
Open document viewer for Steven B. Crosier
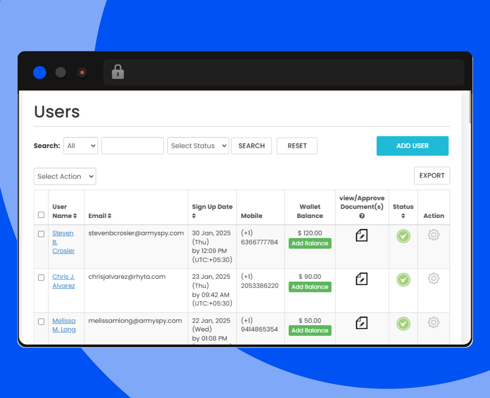pos(362,236)
